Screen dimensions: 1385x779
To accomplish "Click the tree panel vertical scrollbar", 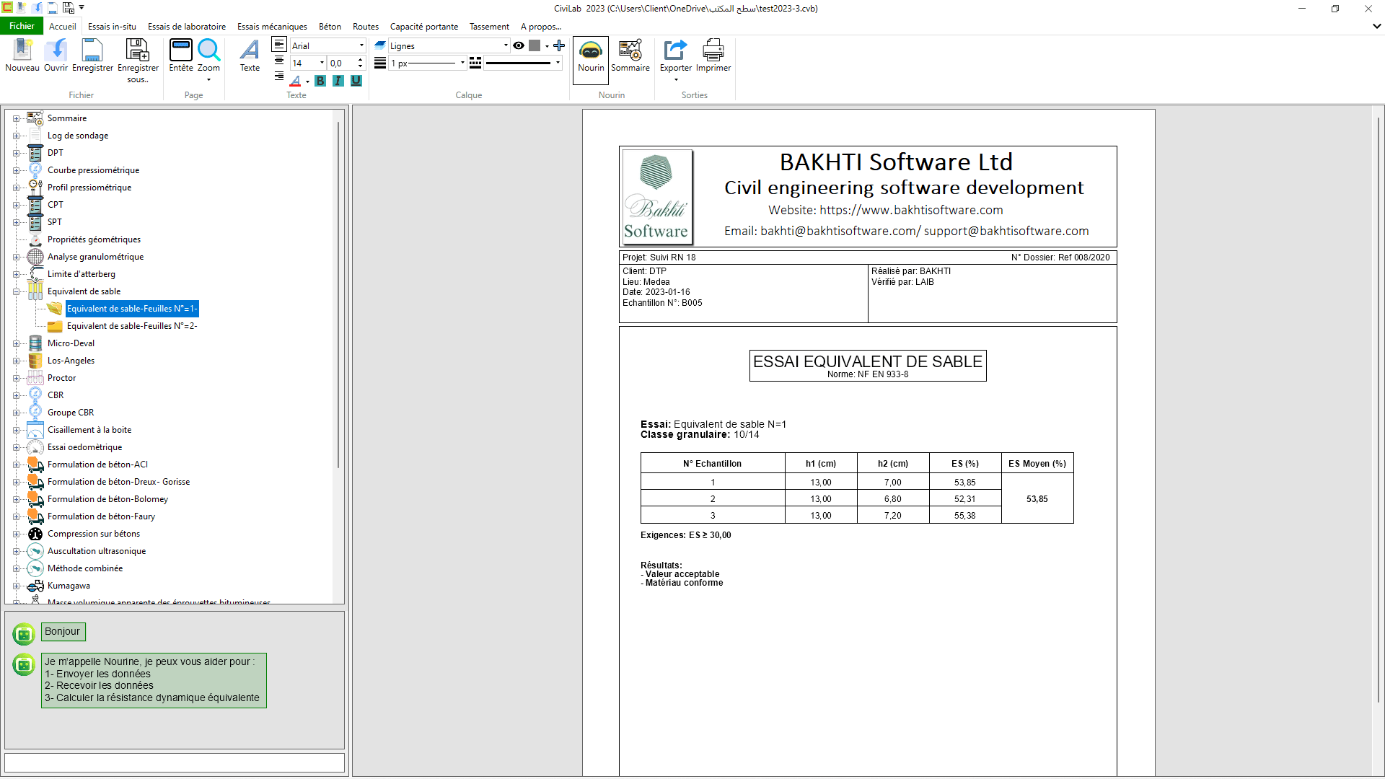I will tap(338, 296).
